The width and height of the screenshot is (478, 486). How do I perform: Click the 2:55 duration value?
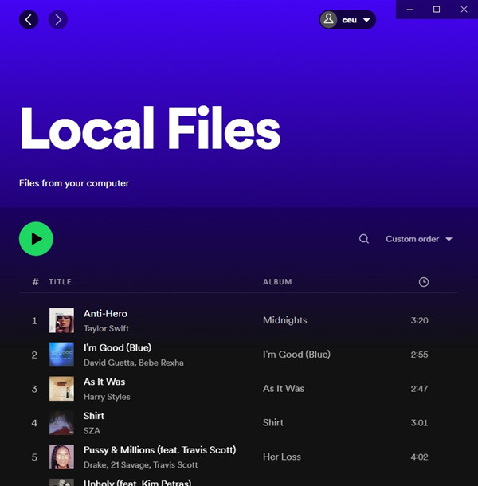click(x=419, y=355)
